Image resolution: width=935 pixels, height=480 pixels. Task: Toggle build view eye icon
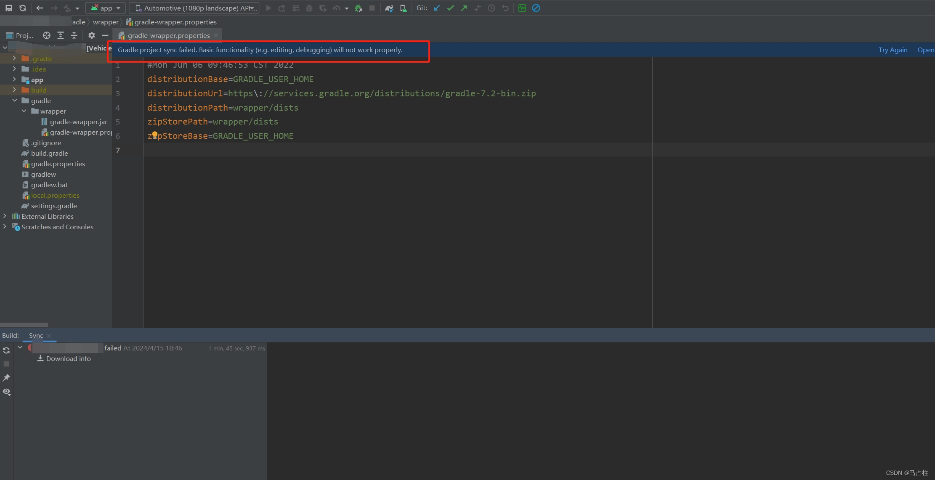pyautogui.click(x=6, y=392)
